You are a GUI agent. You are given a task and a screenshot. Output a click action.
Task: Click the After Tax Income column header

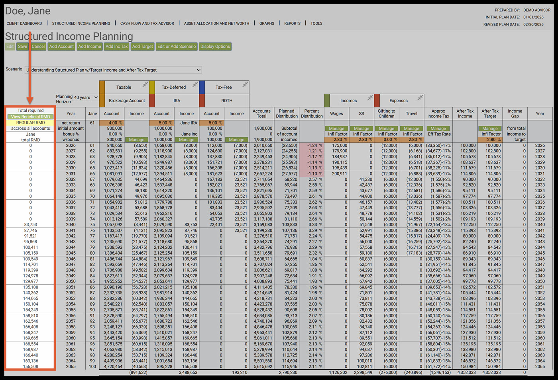(x=465, y=114)
